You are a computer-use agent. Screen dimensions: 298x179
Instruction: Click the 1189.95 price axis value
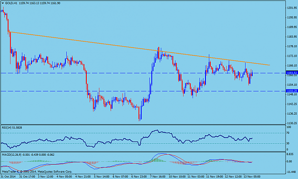pos(292,27)
